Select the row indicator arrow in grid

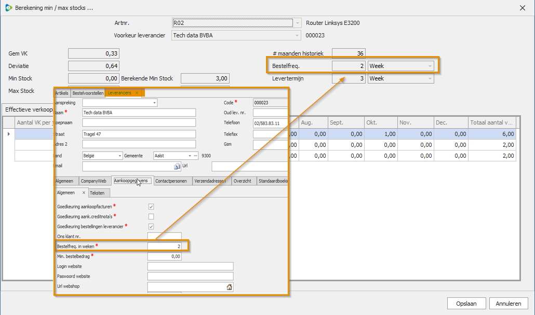pos(8,134)
